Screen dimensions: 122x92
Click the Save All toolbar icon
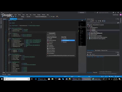(x=13, y=17)
